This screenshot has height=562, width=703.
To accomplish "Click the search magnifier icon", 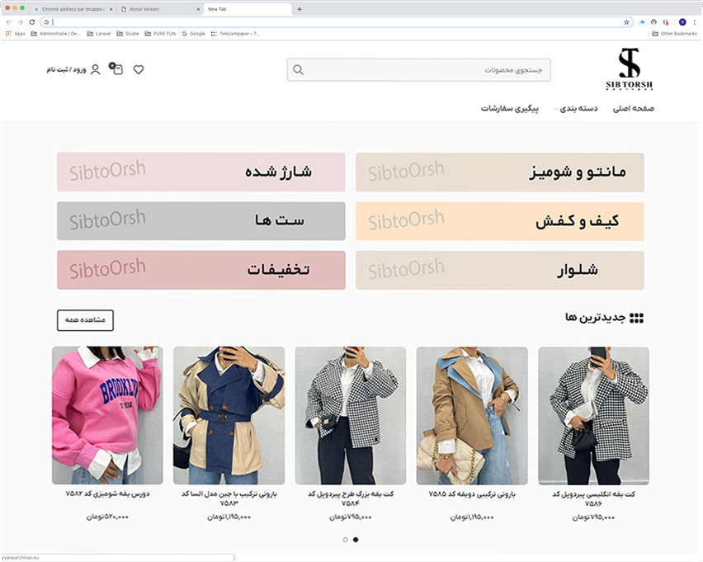I will point(298,70).
